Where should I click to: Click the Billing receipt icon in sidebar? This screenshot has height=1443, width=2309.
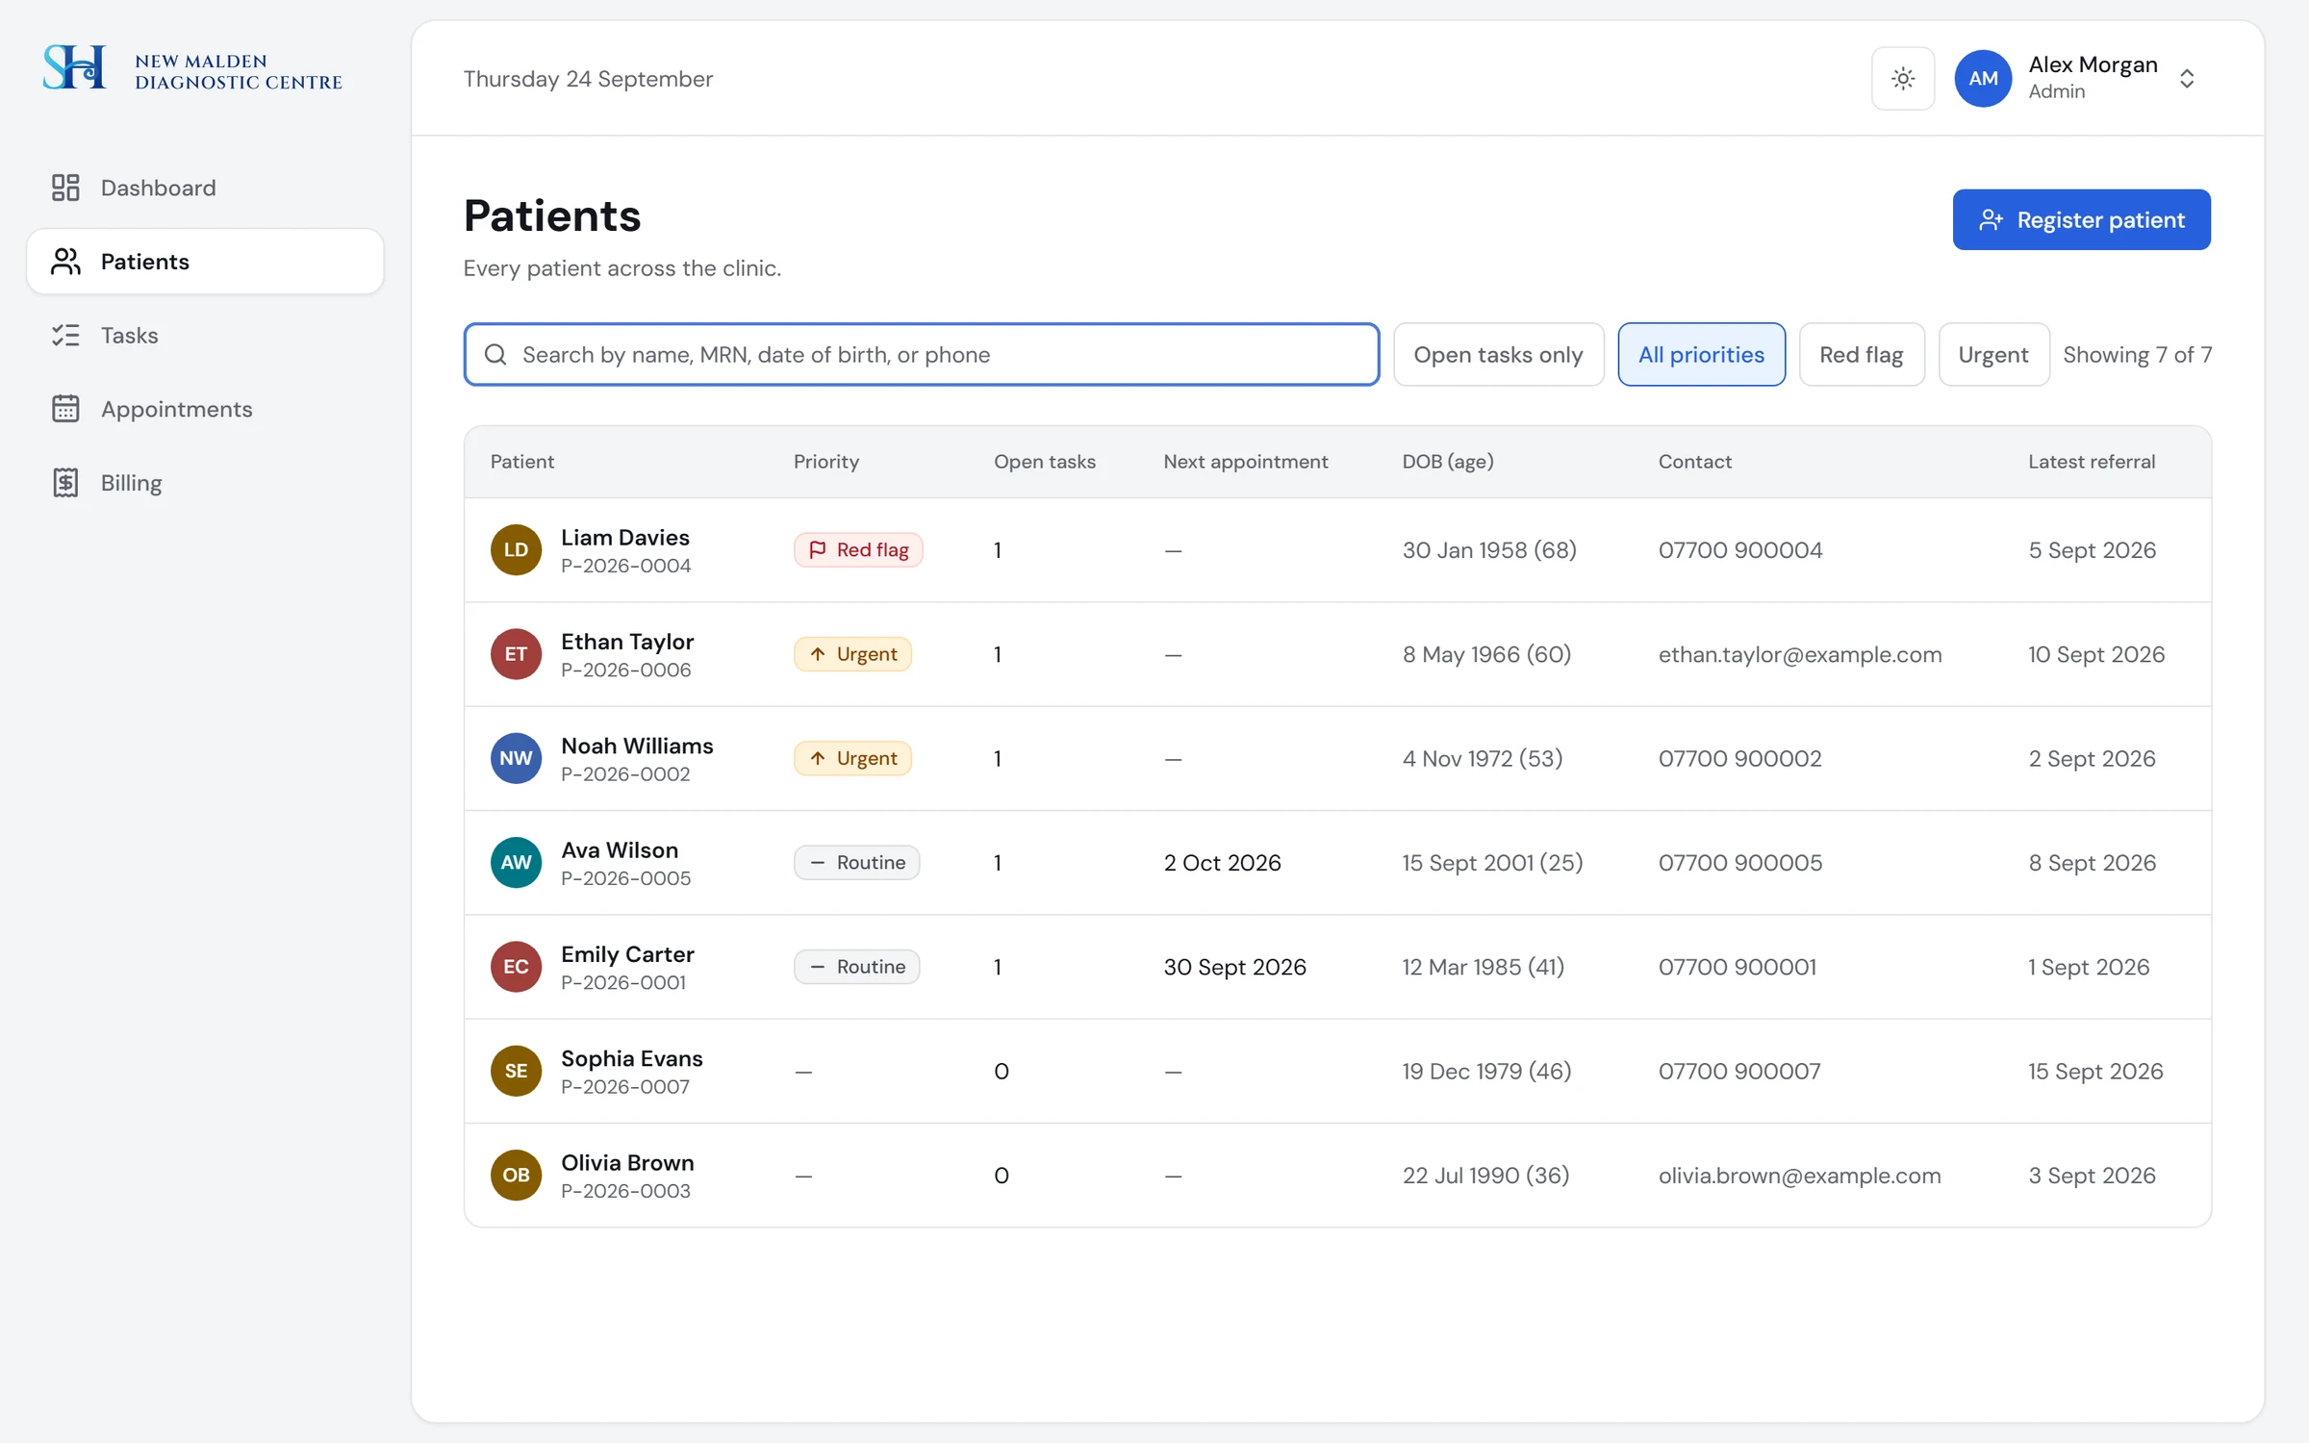point(65,483)
